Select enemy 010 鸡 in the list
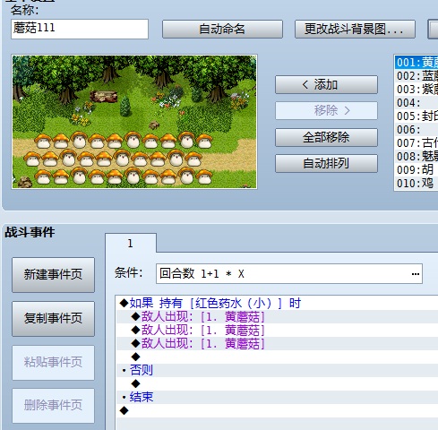Screen dimensions: 438x430 click(x=417, y=183)
